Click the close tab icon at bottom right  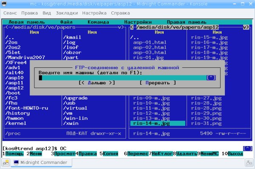[x=249, y=163]
